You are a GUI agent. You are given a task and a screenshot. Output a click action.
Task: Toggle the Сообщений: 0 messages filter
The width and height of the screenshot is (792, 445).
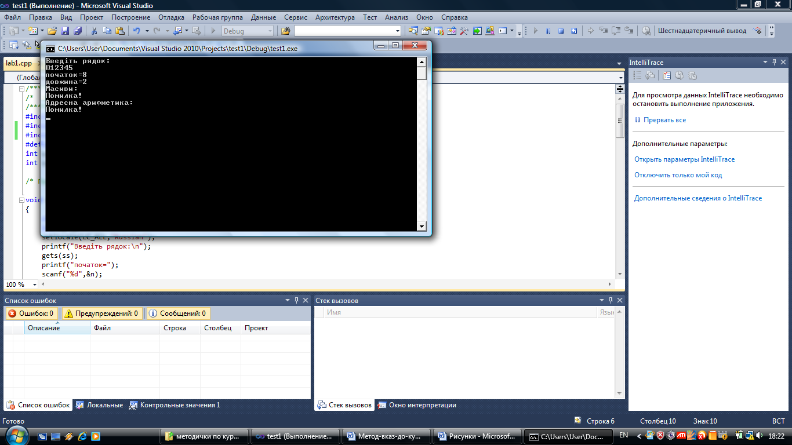pos(178,313)
